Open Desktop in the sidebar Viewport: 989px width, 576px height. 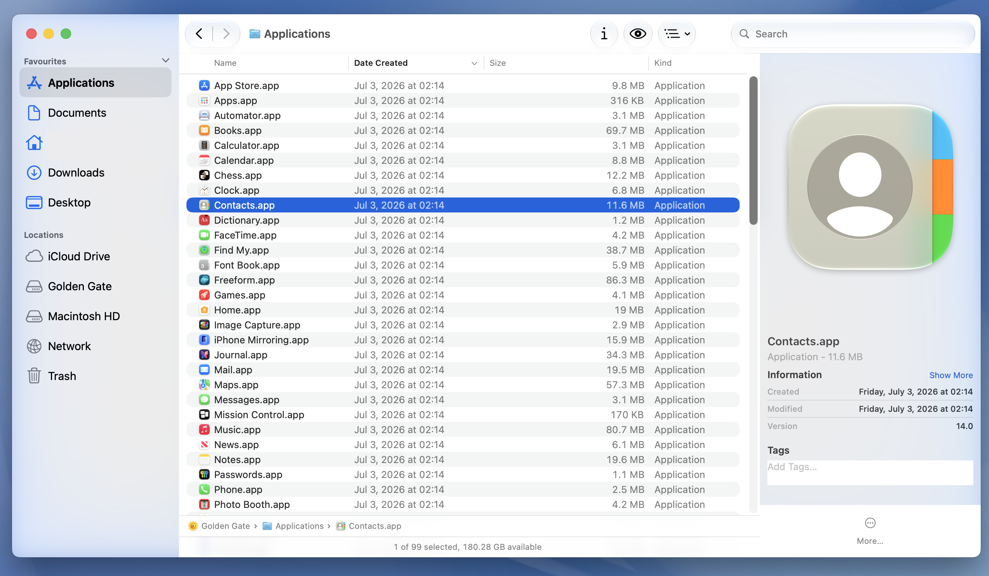(x=95, y=203)
